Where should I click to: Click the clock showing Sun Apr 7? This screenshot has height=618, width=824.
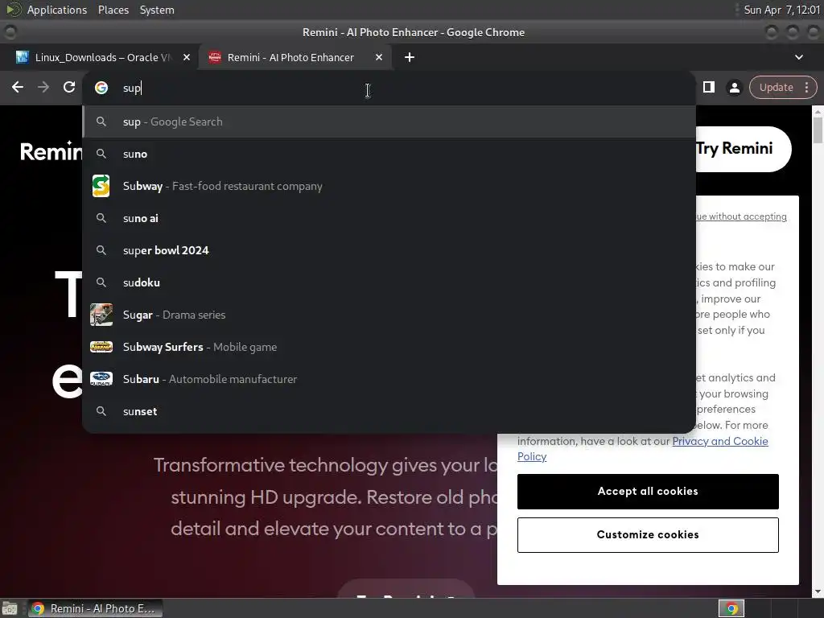coord(781,10)
